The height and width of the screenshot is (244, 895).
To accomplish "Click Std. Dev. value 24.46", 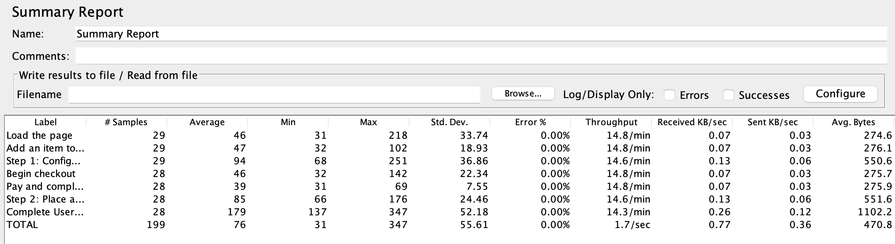I will click(474, 199).
